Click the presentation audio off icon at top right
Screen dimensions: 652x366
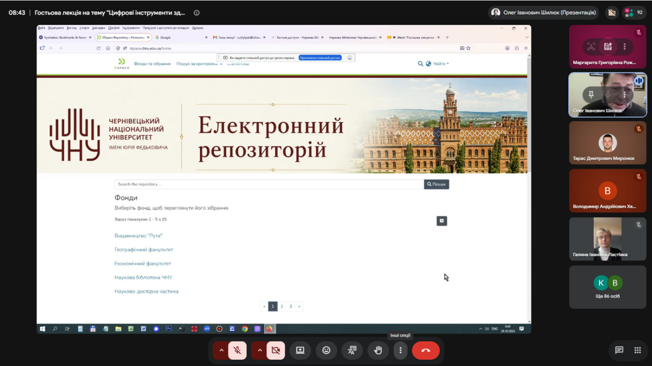[x=612, y=13]
